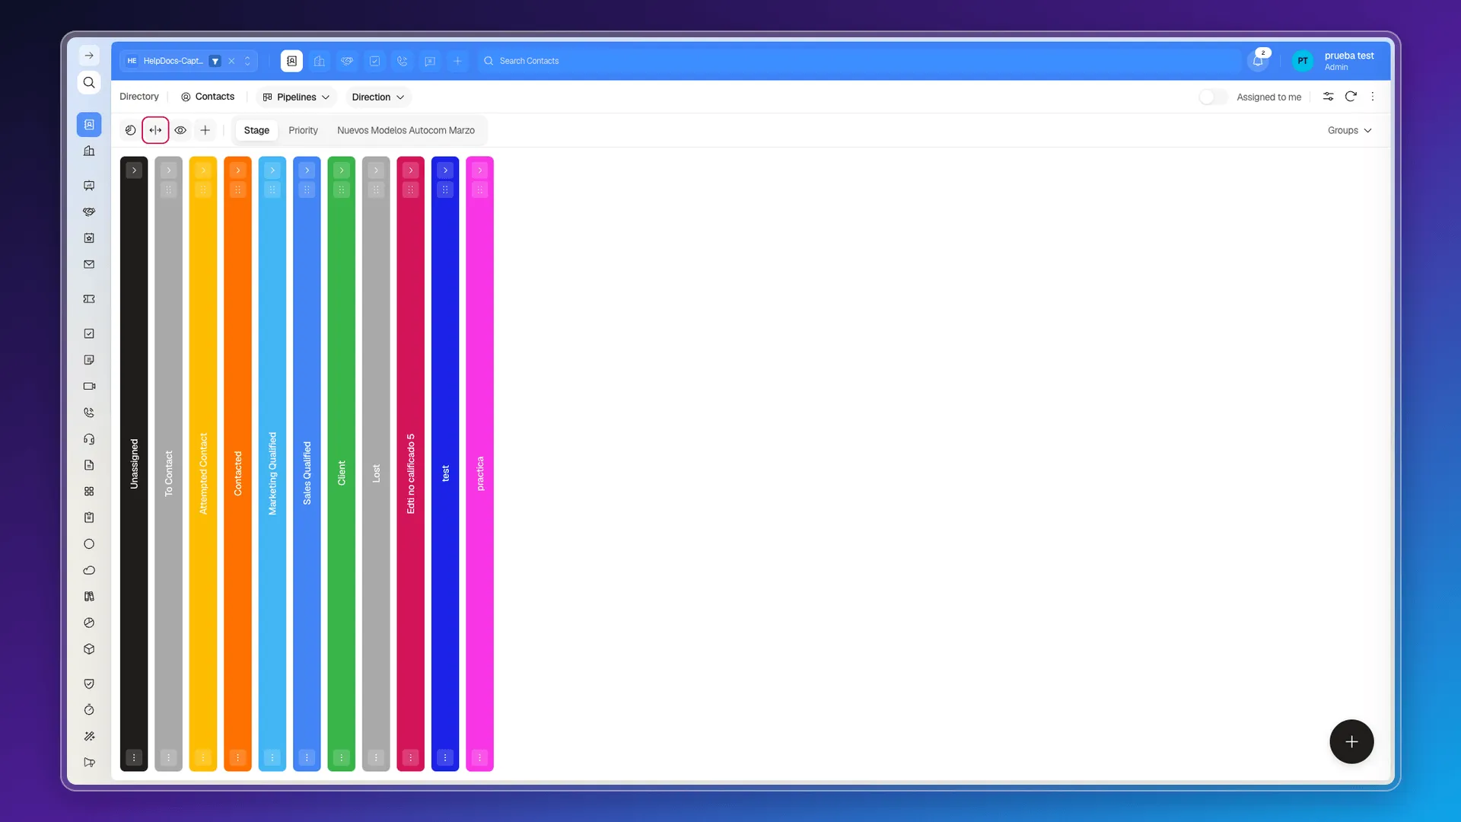Screen dimensions: 1461x822
Task: Open the Contacts module in the sidebar
Action: [x=89, y=124]
